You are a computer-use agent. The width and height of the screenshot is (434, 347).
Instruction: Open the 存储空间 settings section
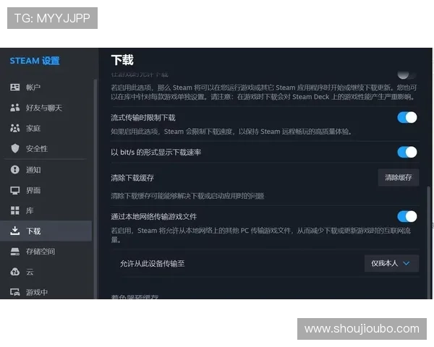click(x=46, y=252)
